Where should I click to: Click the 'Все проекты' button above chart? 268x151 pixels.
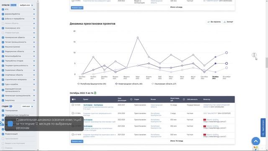[x=214, y=22]
